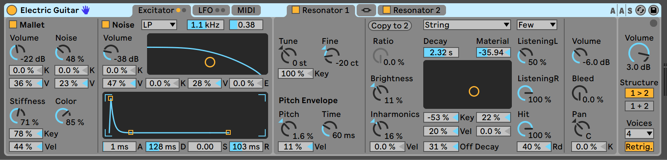Toggle the Electric Guitar device activator

(12, 10)
